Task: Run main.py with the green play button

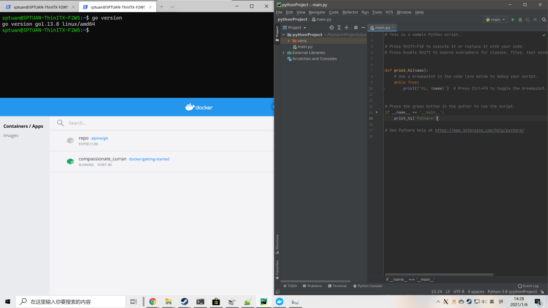Action: pos(513,19)
